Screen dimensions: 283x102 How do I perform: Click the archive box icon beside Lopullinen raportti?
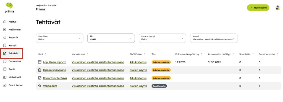point(40,62)
